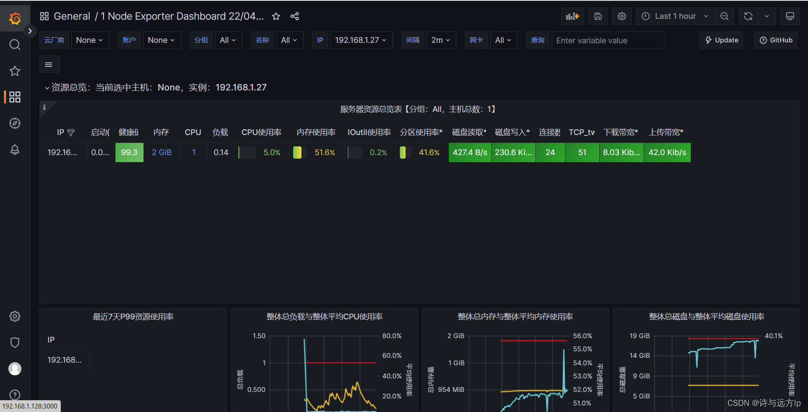Viewport: 808px width, 412px height.
Task: Save the dashboard via disk icon
Action: (x=598, y=16)
